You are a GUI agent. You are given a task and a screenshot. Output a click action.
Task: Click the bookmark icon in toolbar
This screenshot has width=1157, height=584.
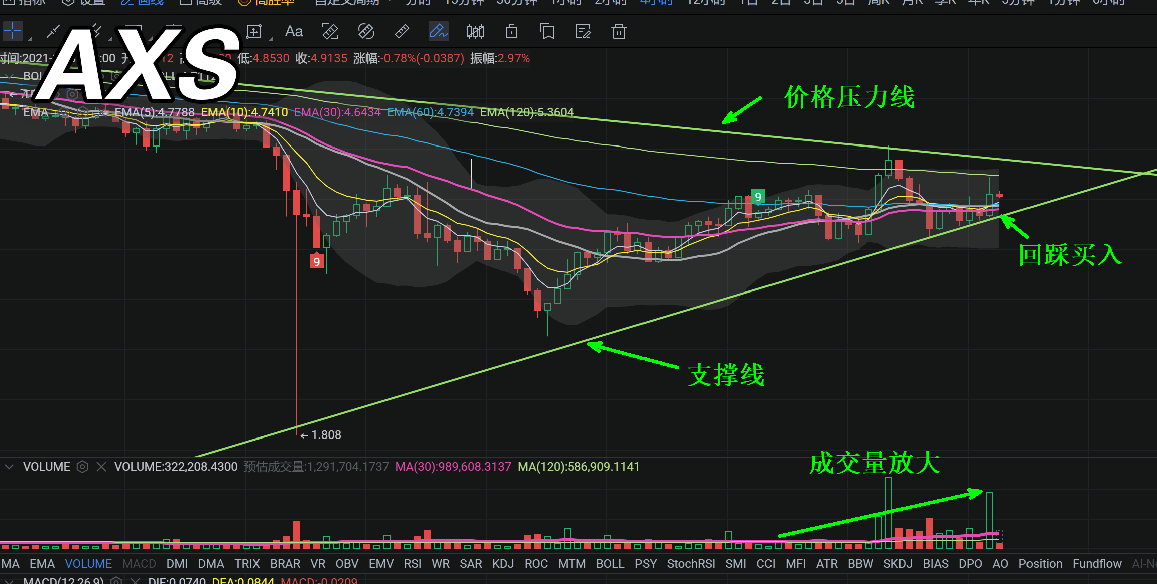pos(547,32)
